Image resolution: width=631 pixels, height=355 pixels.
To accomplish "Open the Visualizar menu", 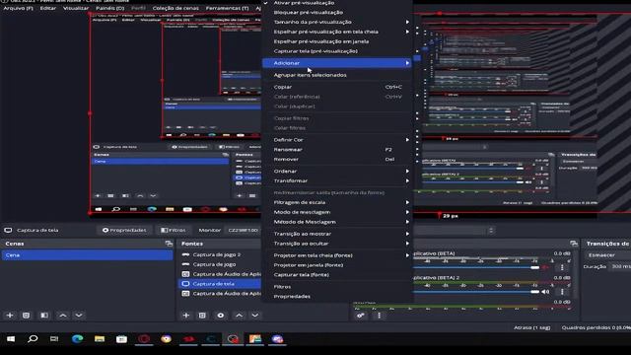I will click(x=76, y=8).
